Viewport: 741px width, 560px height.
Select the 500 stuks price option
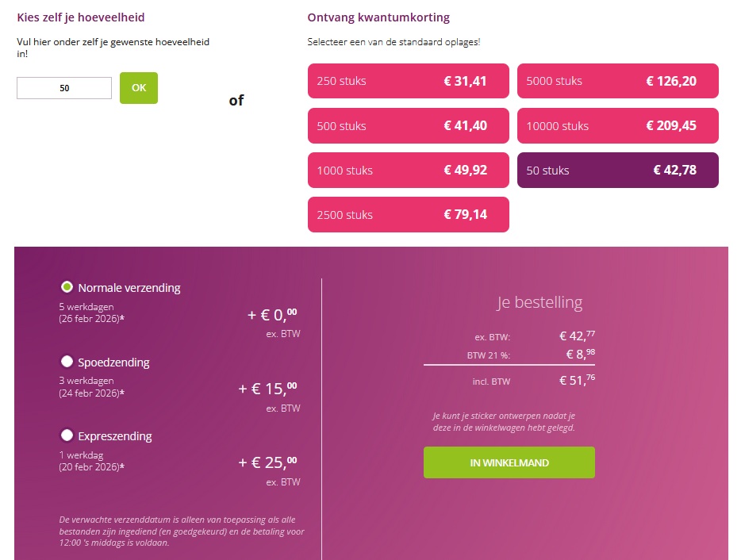(408, 125)
